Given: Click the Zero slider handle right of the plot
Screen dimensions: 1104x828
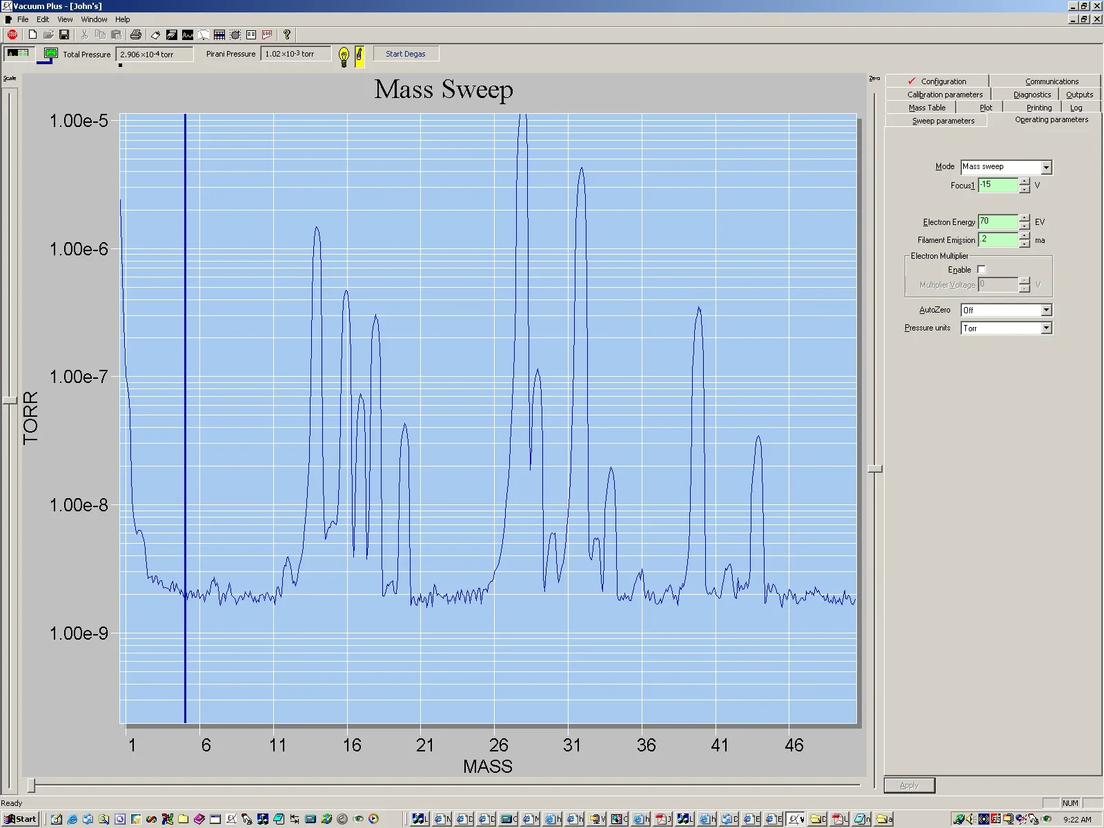Looking at the screenshot, I should (x=875, y=469).
